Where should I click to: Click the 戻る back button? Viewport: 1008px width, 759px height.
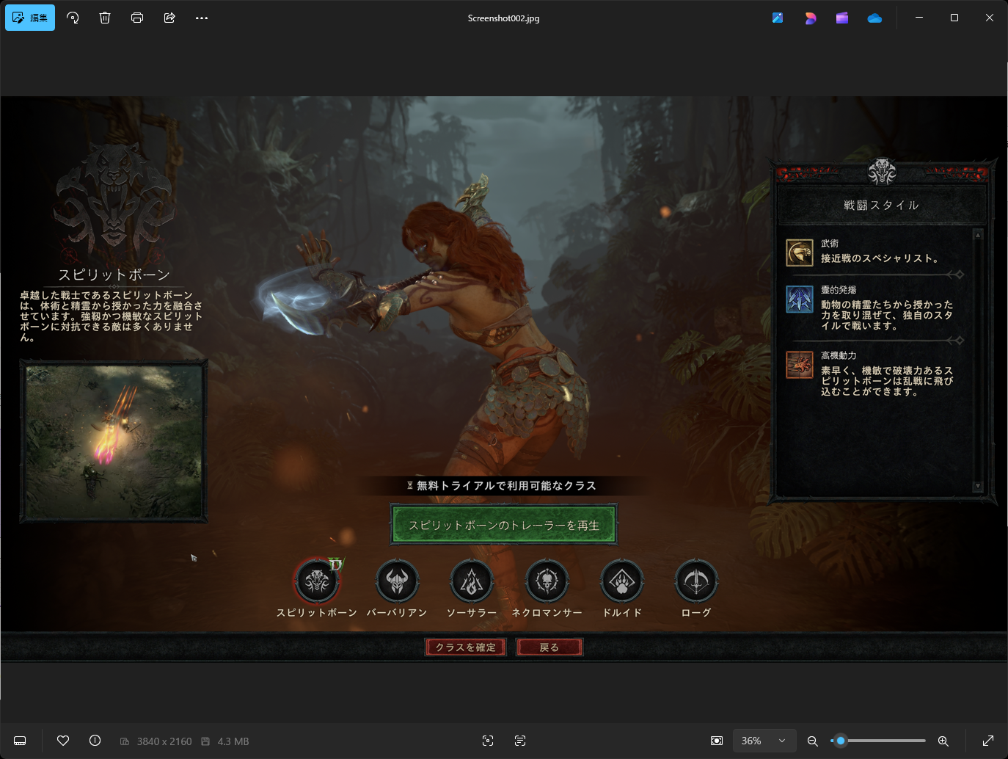(549, 647)
